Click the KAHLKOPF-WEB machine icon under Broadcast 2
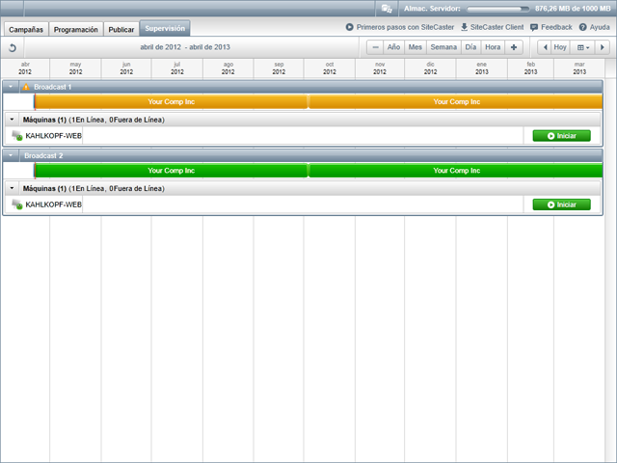 (17, 204)
